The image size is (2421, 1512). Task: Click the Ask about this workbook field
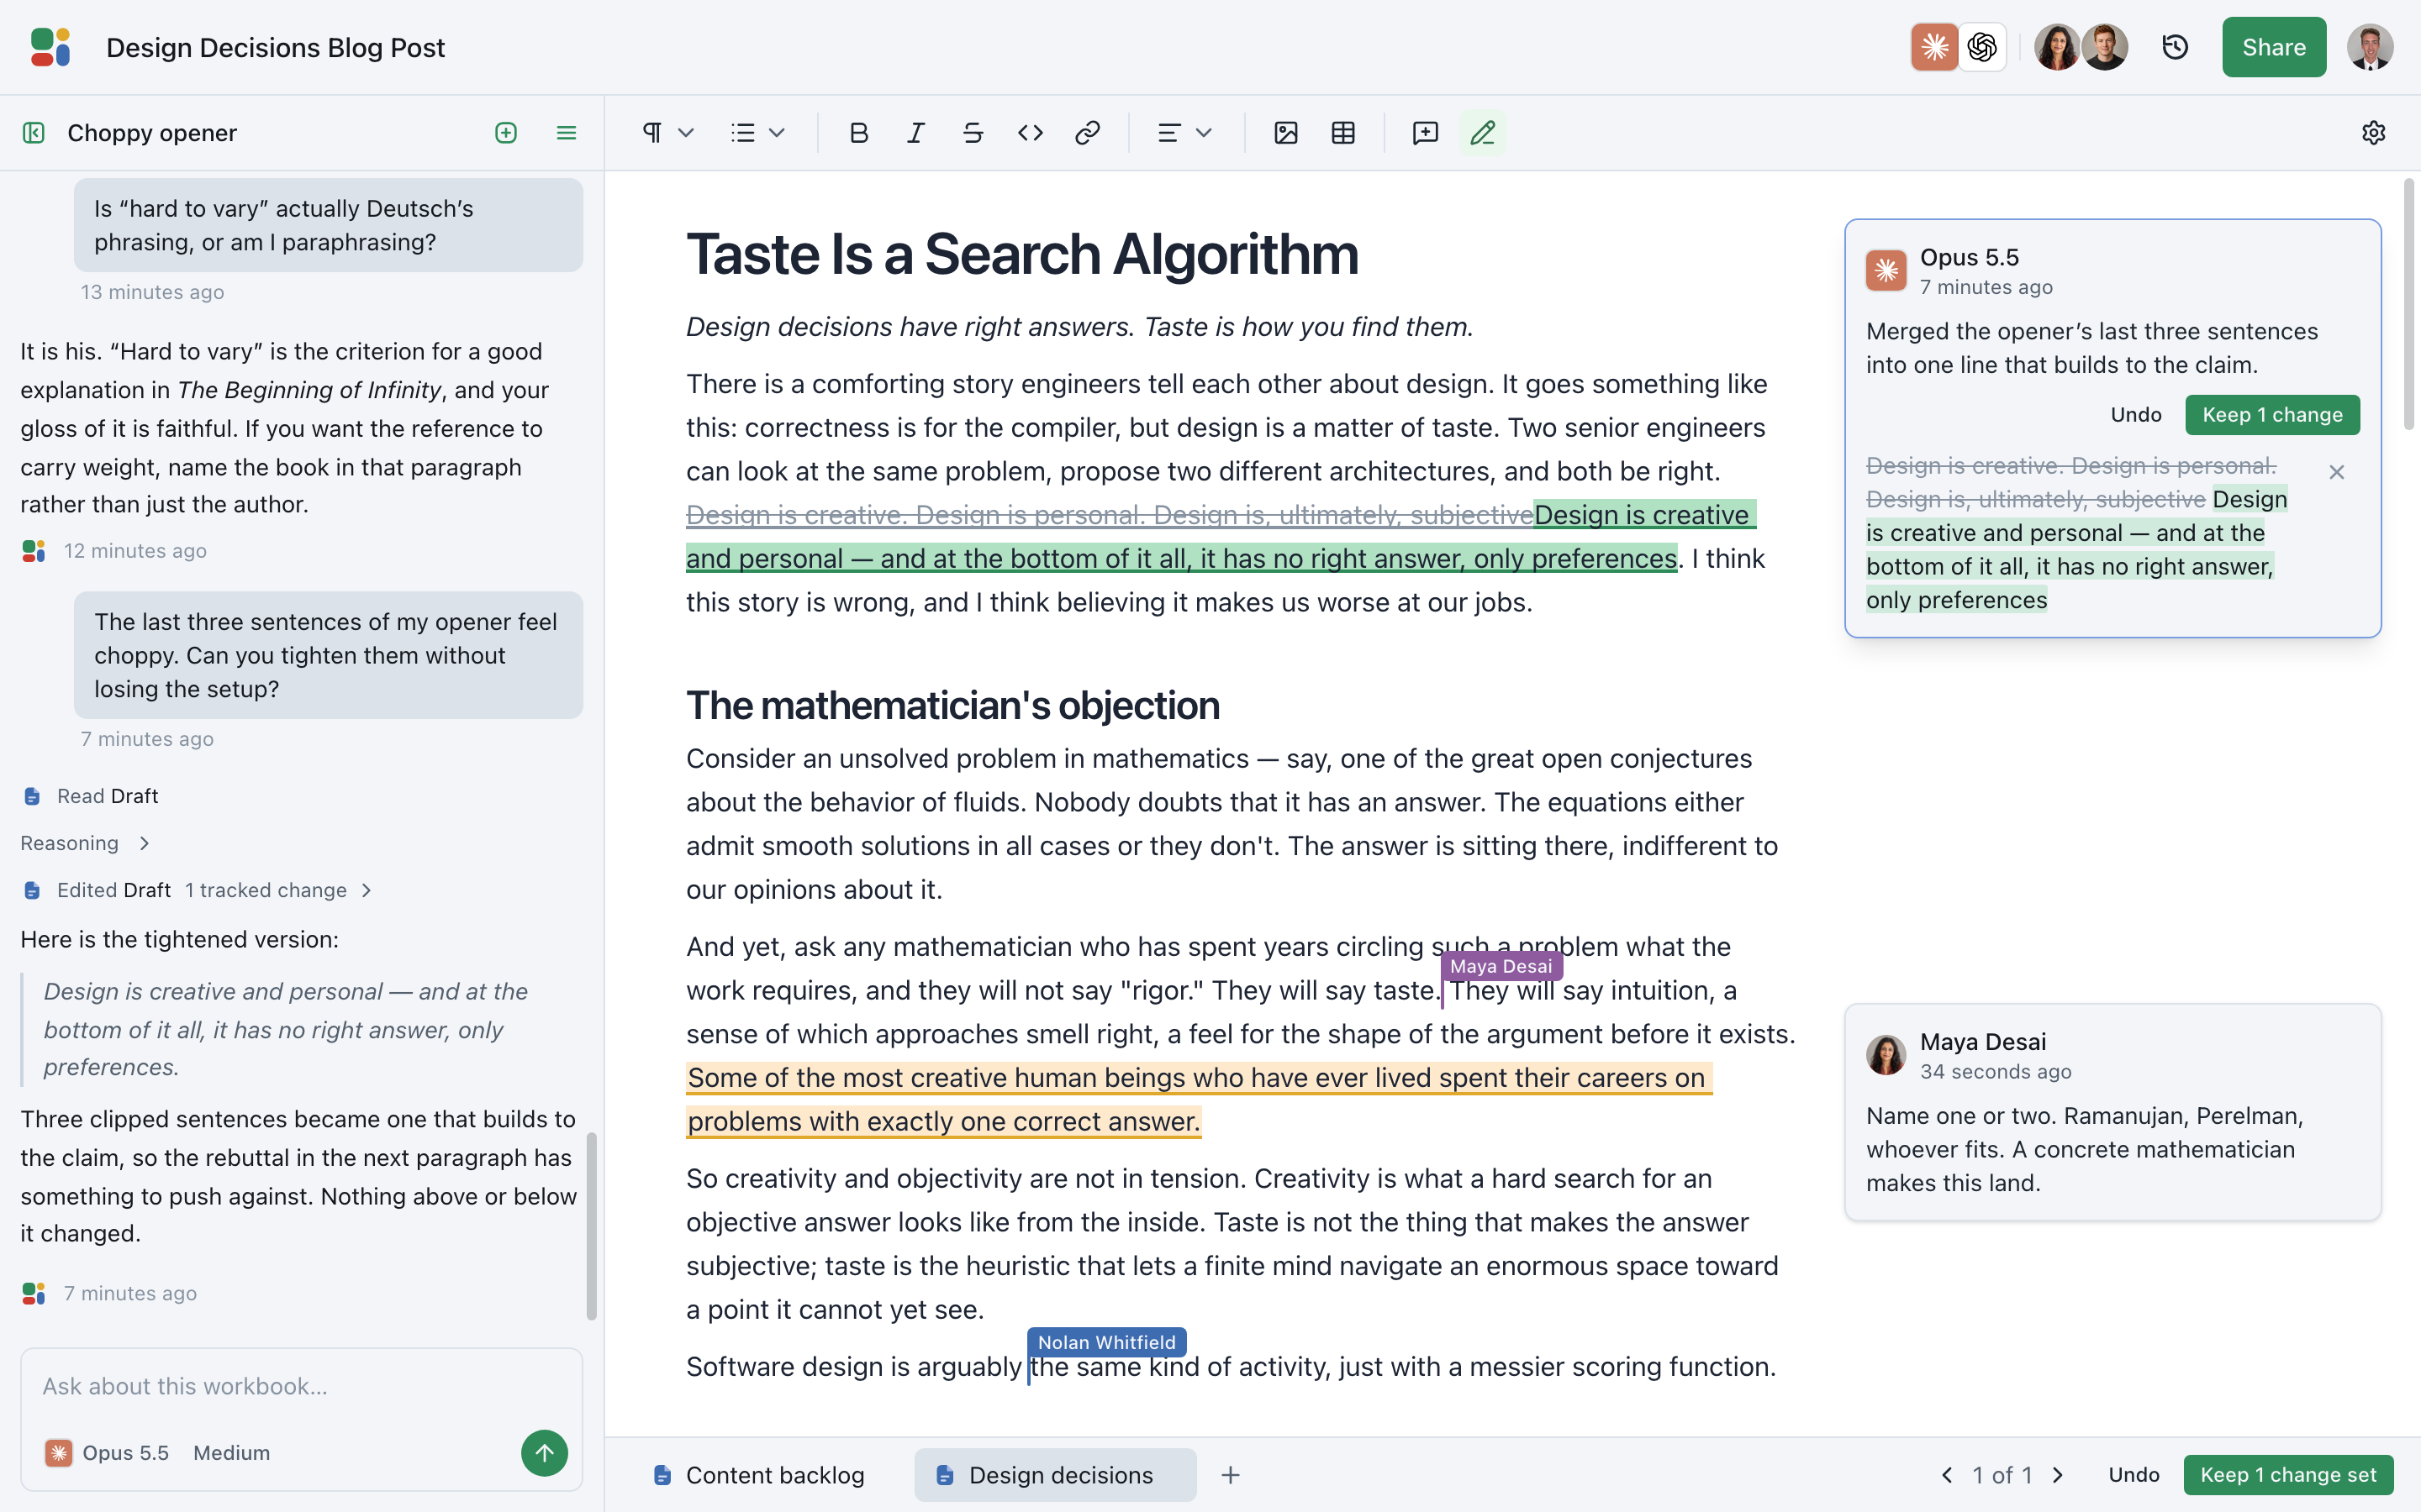301,1387
